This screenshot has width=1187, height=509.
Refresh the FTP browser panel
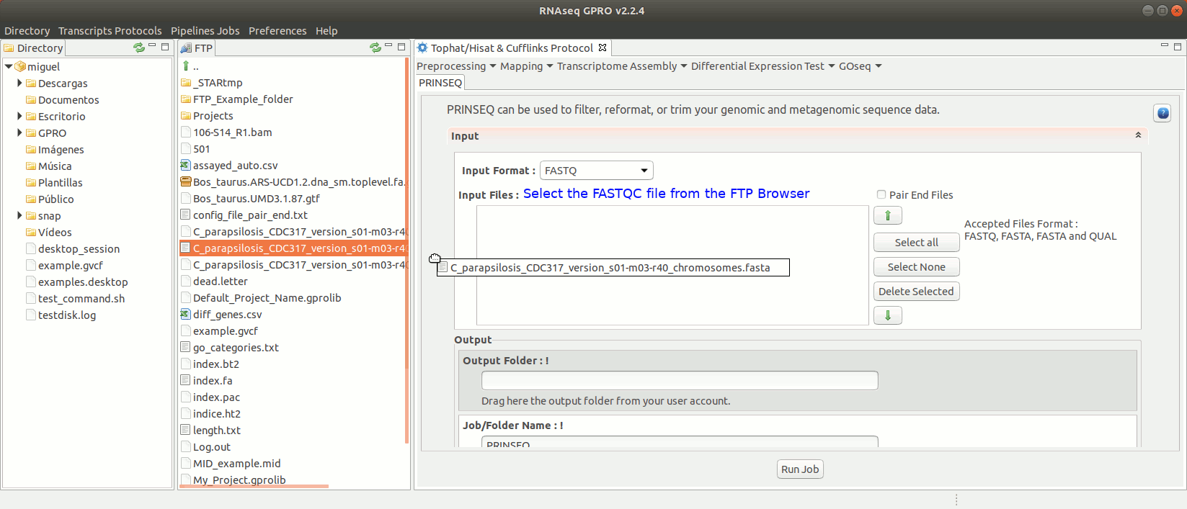click(x=375, y=48)
